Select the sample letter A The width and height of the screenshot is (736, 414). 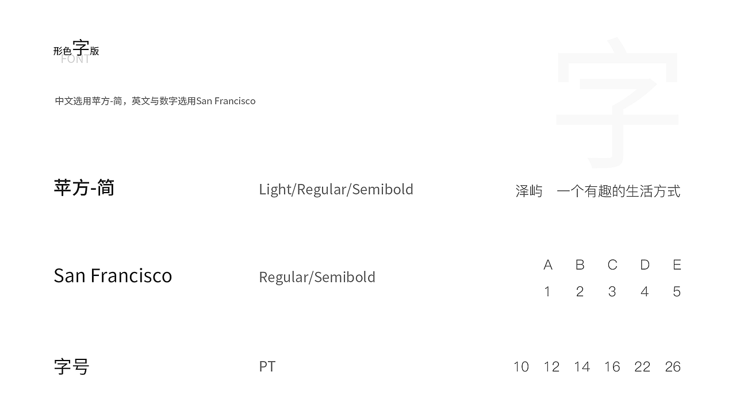548,264
